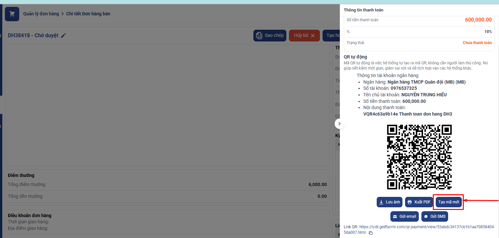Click the Sao chép button
Viewport: 499px width, 238px height.
(270, 35)
